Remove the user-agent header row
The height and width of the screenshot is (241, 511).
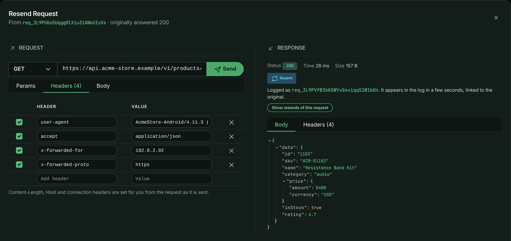[232, 122]
